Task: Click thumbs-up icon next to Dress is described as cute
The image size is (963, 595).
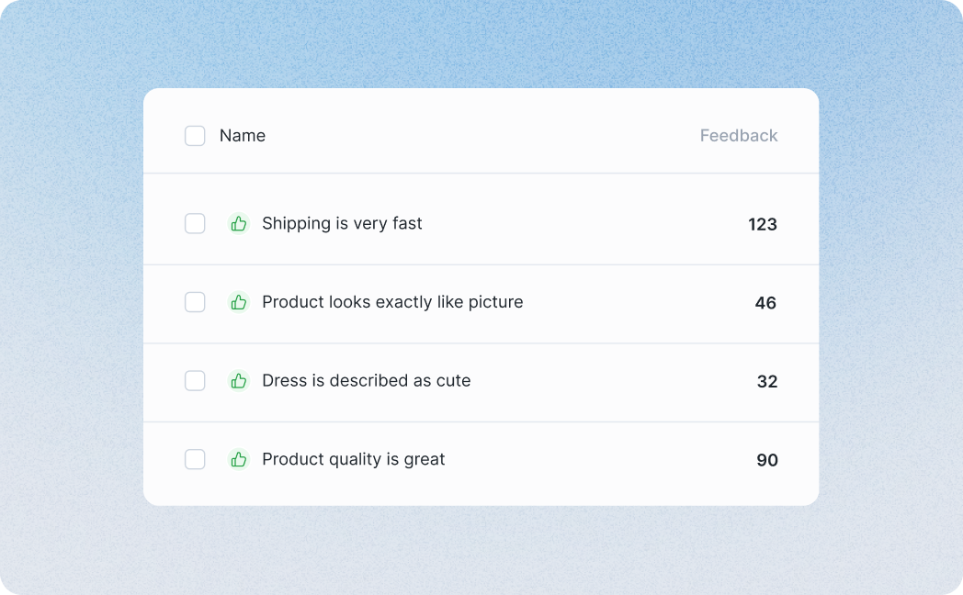Action: (238, 381)
